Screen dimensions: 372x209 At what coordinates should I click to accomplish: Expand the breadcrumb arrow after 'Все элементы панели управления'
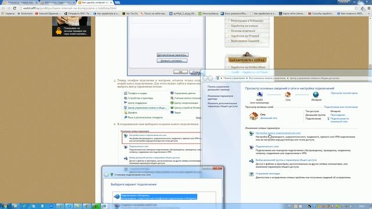pos(288,78)
